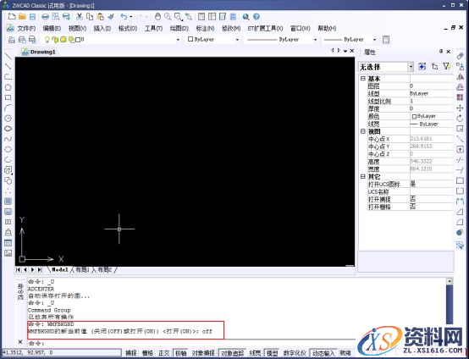The height and width of the screenshot is (359, 469).
Task: Toggle 对象捕捉 object snap in the status bar
Action: (203, 353)
